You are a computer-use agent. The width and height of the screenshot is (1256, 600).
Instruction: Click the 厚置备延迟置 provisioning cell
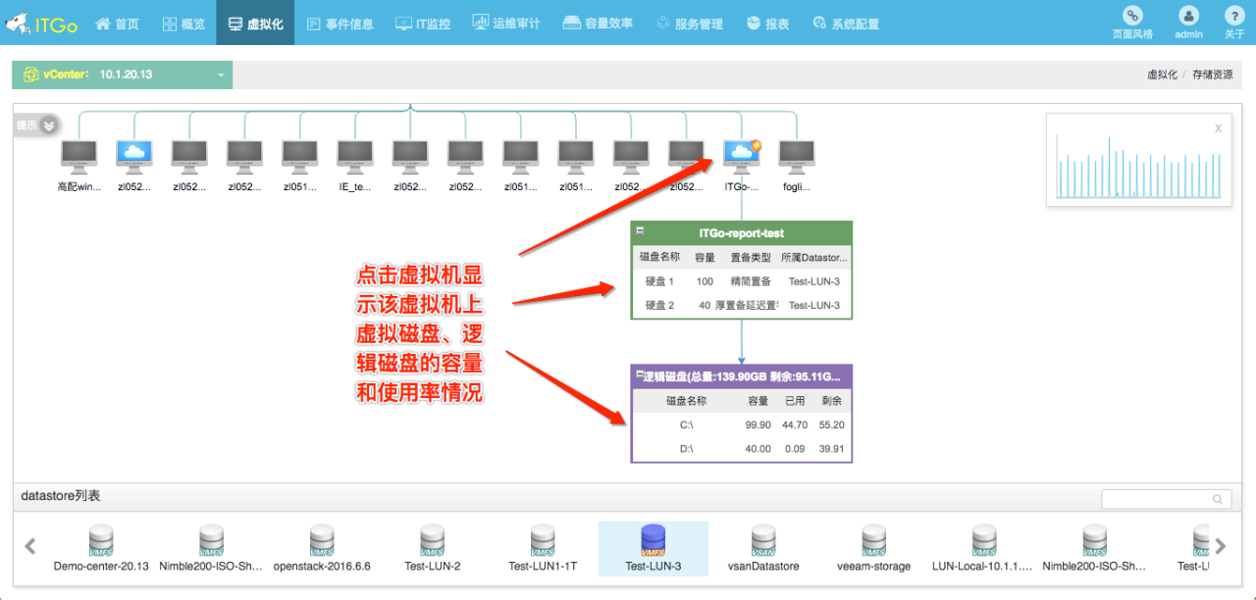(x=748, y=305)
